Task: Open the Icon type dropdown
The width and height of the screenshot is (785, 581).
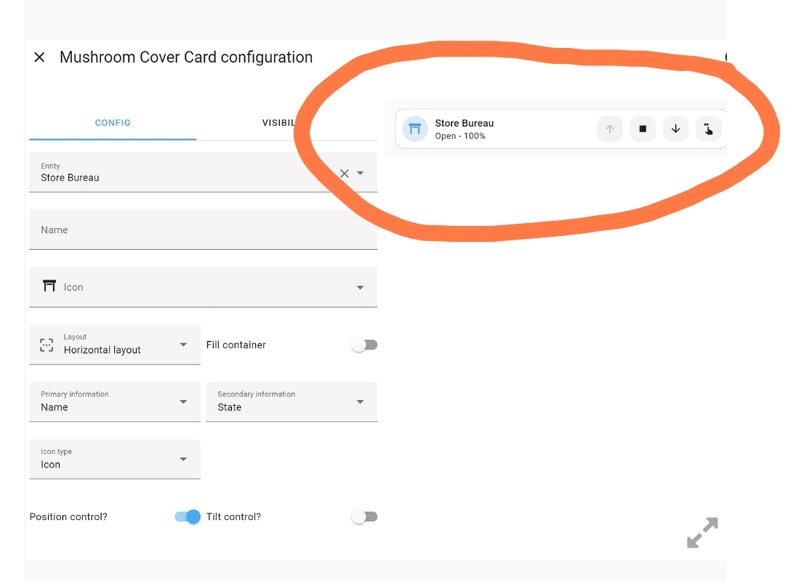Action: click(115, 460)
